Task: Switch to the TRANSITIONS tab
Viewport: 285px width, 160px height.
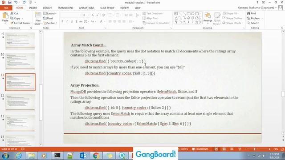Action: pos(65,8)
